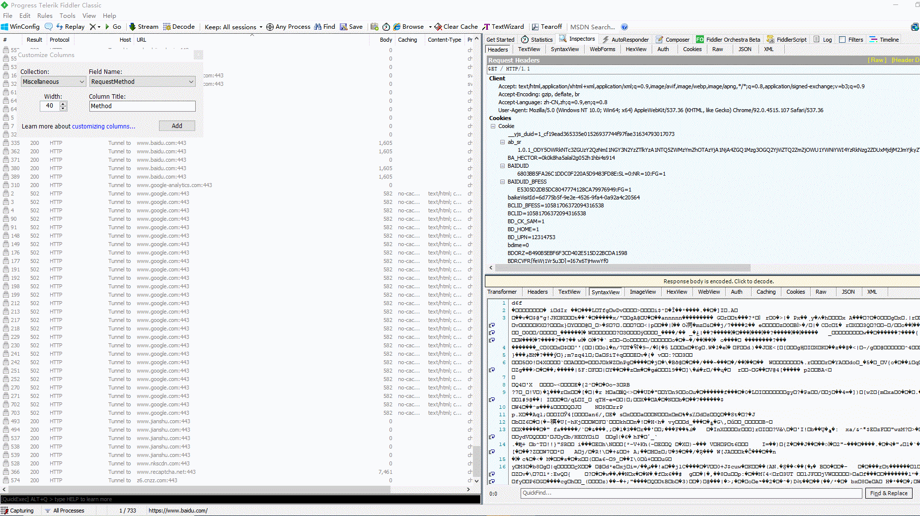Collapse the Cookie tree node
Image resolution: width=920 pixels, height=516 pixels.
coord(493,126)
